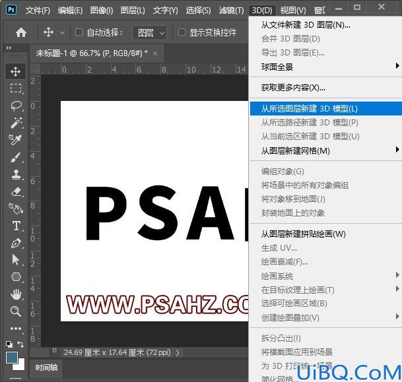Select the Rectangular Marquee tool

click(16, 88)
